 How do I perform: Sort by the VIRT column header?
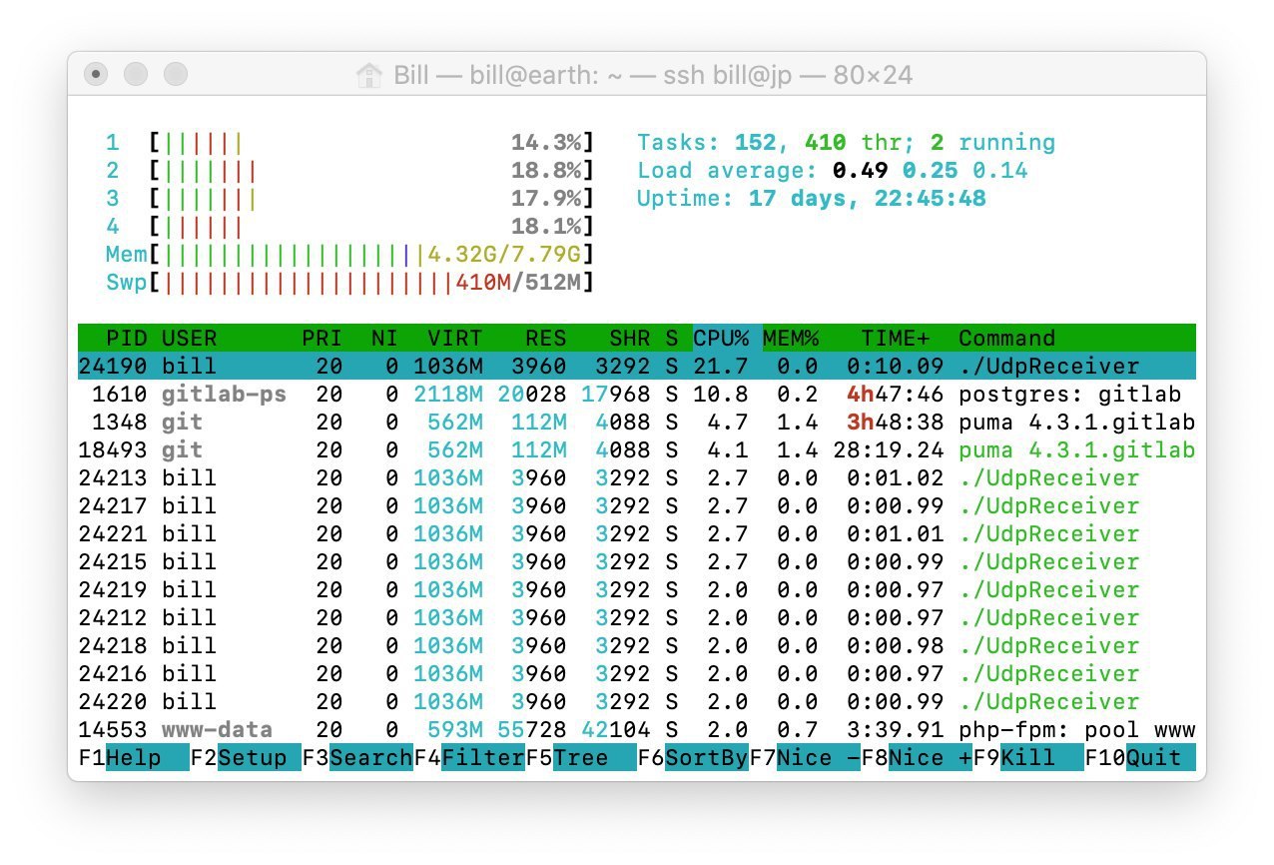454,338
